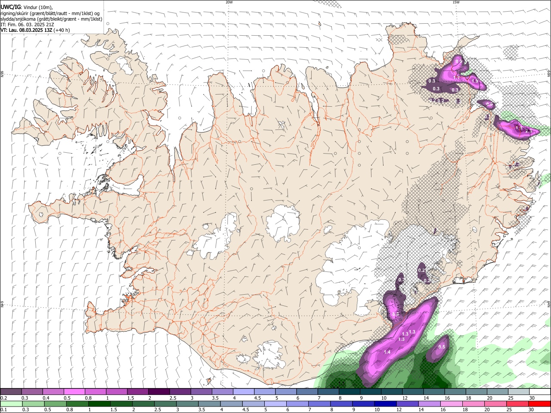Click the '30' label on the lower legend row
Screen dimensions: 551x413
coord(531,410)
